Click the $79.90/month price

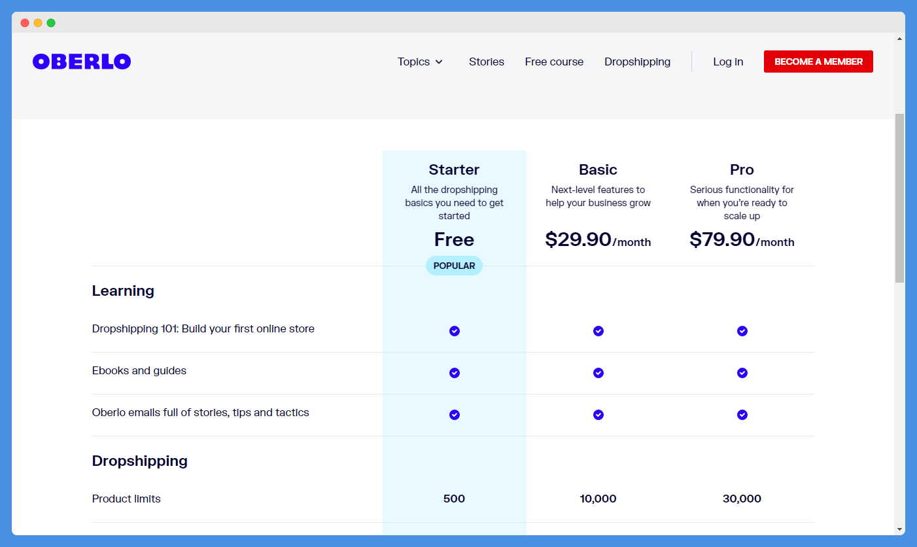click(742, 239)
